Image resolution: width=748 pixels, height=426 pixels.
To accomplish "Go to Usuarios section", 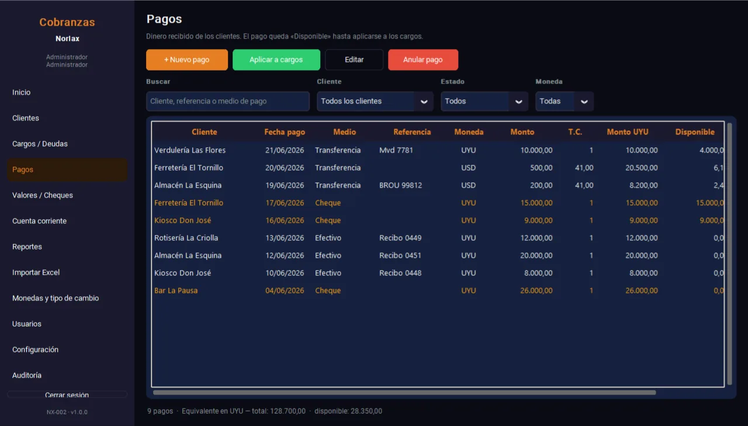I will [x=67, y=324].
